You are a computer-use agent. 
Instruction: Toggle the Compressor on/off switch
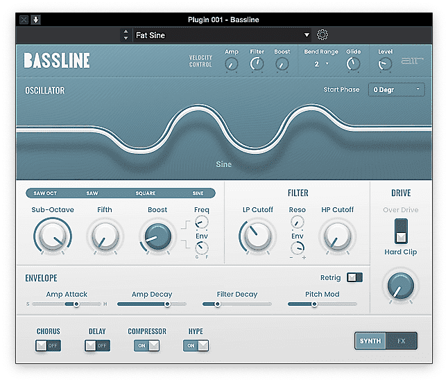(146, 345)
